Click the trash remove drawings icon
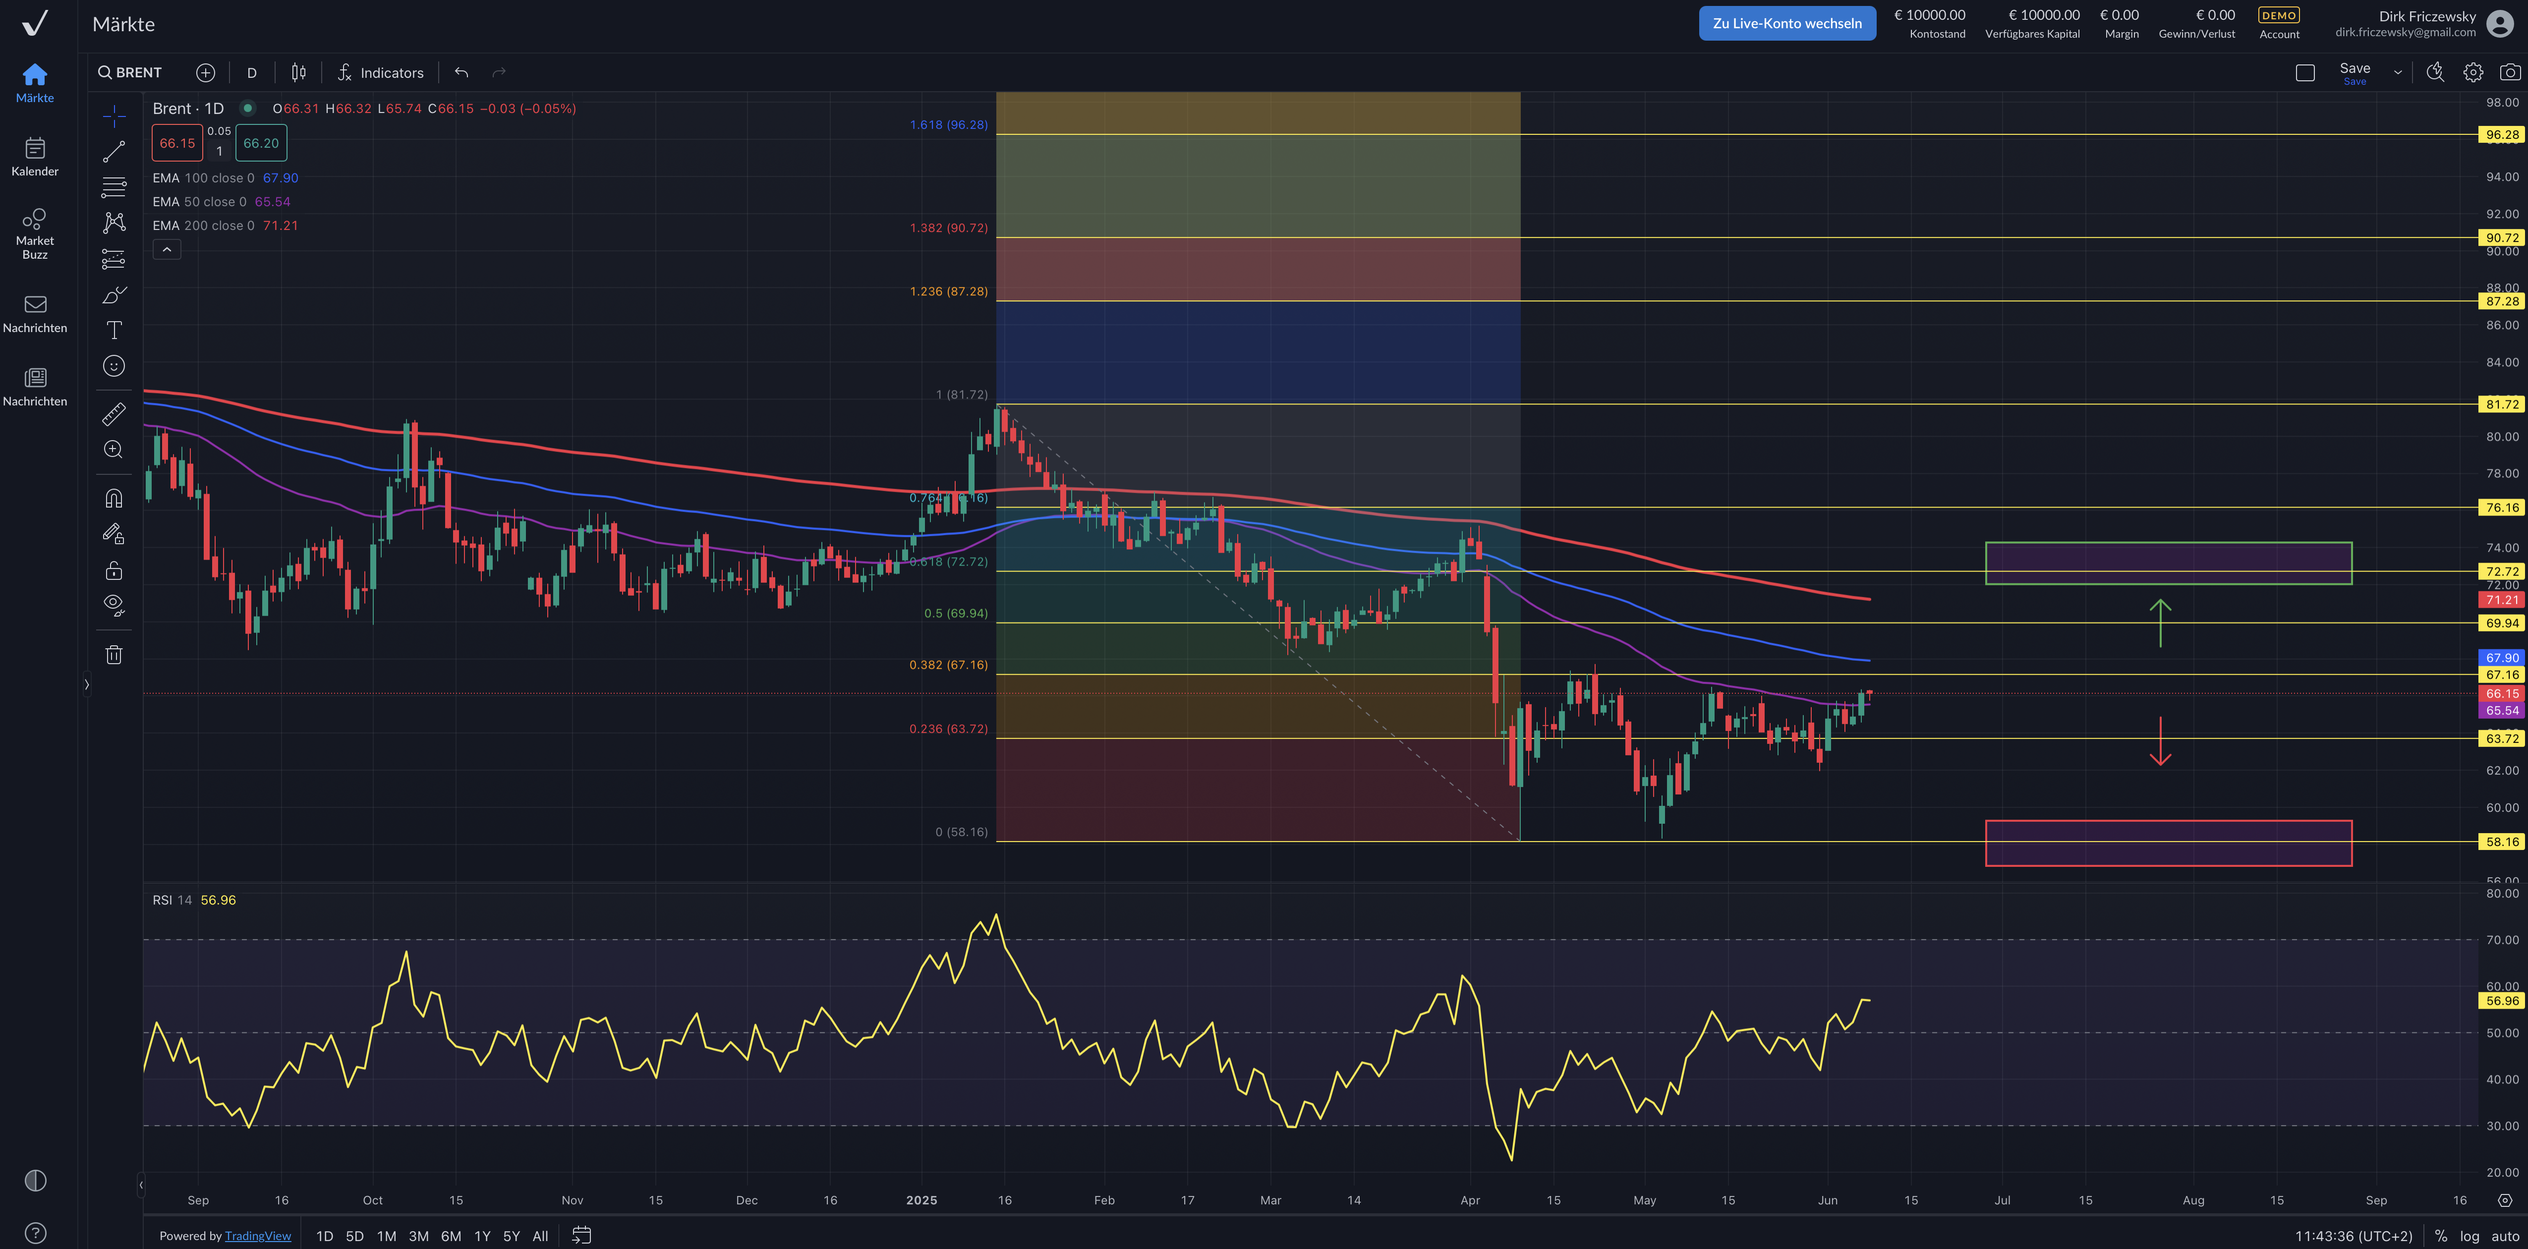This screenshot has height=1249, width=2528. click(x=114, y=654)
